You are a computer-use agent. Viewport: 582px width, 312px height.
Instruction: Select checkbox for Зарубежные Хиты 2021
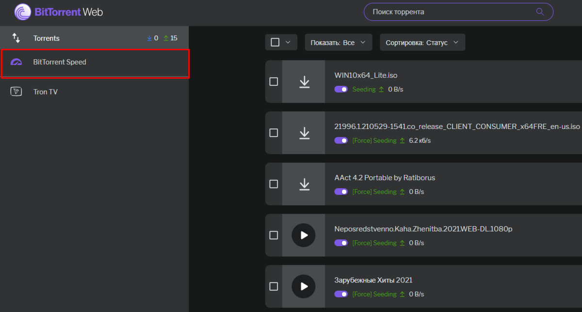(x=274, y=286)
